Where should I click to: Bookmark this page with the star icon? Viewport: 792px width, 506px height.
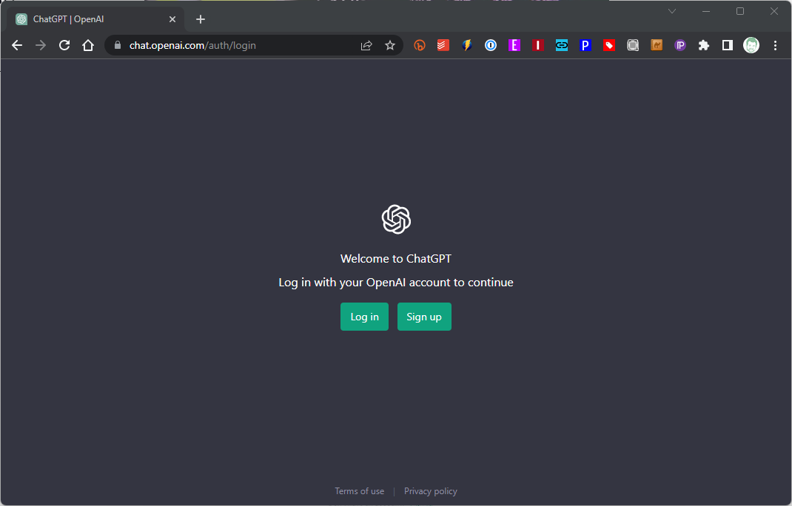(390, 45)
